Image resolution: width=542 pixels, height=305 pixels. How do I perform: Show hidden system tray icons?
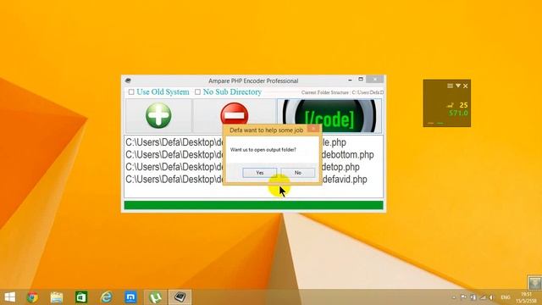pos(454,297)
